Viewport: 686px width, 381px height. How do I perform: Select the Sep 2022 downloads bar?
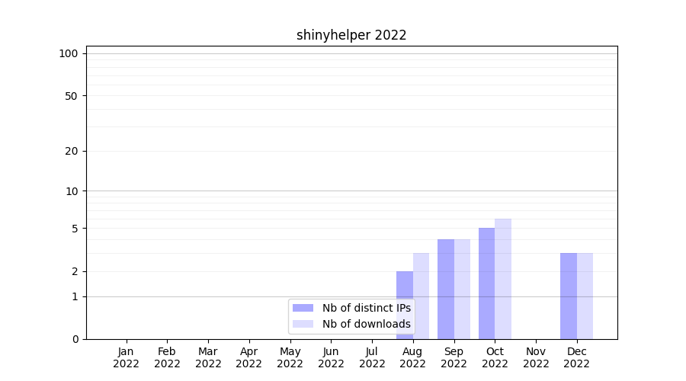[462, 289]
